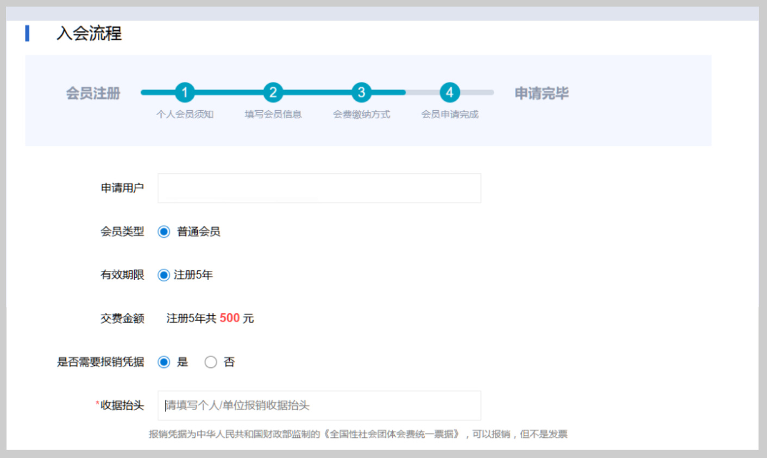Click the step 1 circle icon
The width and height of the screenshot is (767, 458).
coord(185,92)
